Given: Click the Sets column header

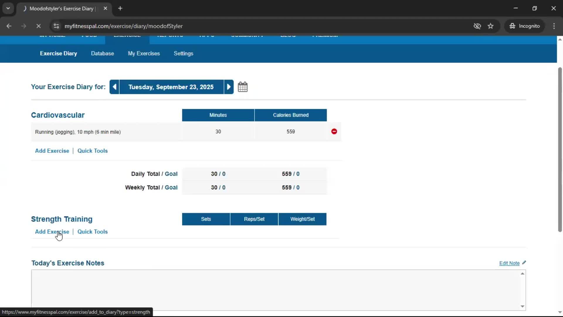Looking at the screenshot, I should pos(206,219).
